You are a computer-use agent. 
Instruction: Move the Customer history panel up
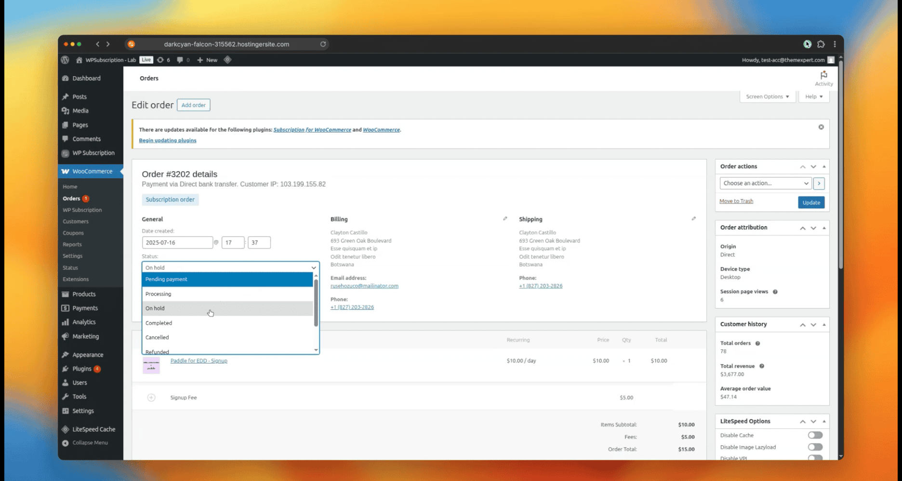(x=803, y=325)
